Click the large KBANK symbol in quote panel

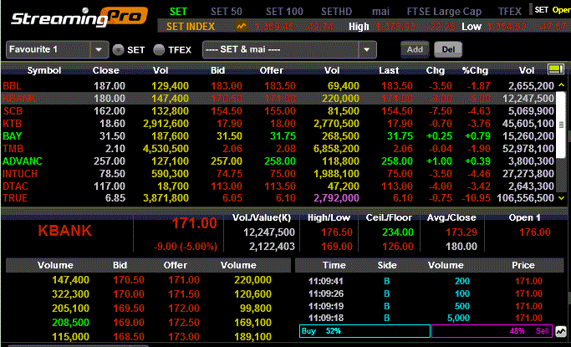pyautogui.click(x=64, y=231)
